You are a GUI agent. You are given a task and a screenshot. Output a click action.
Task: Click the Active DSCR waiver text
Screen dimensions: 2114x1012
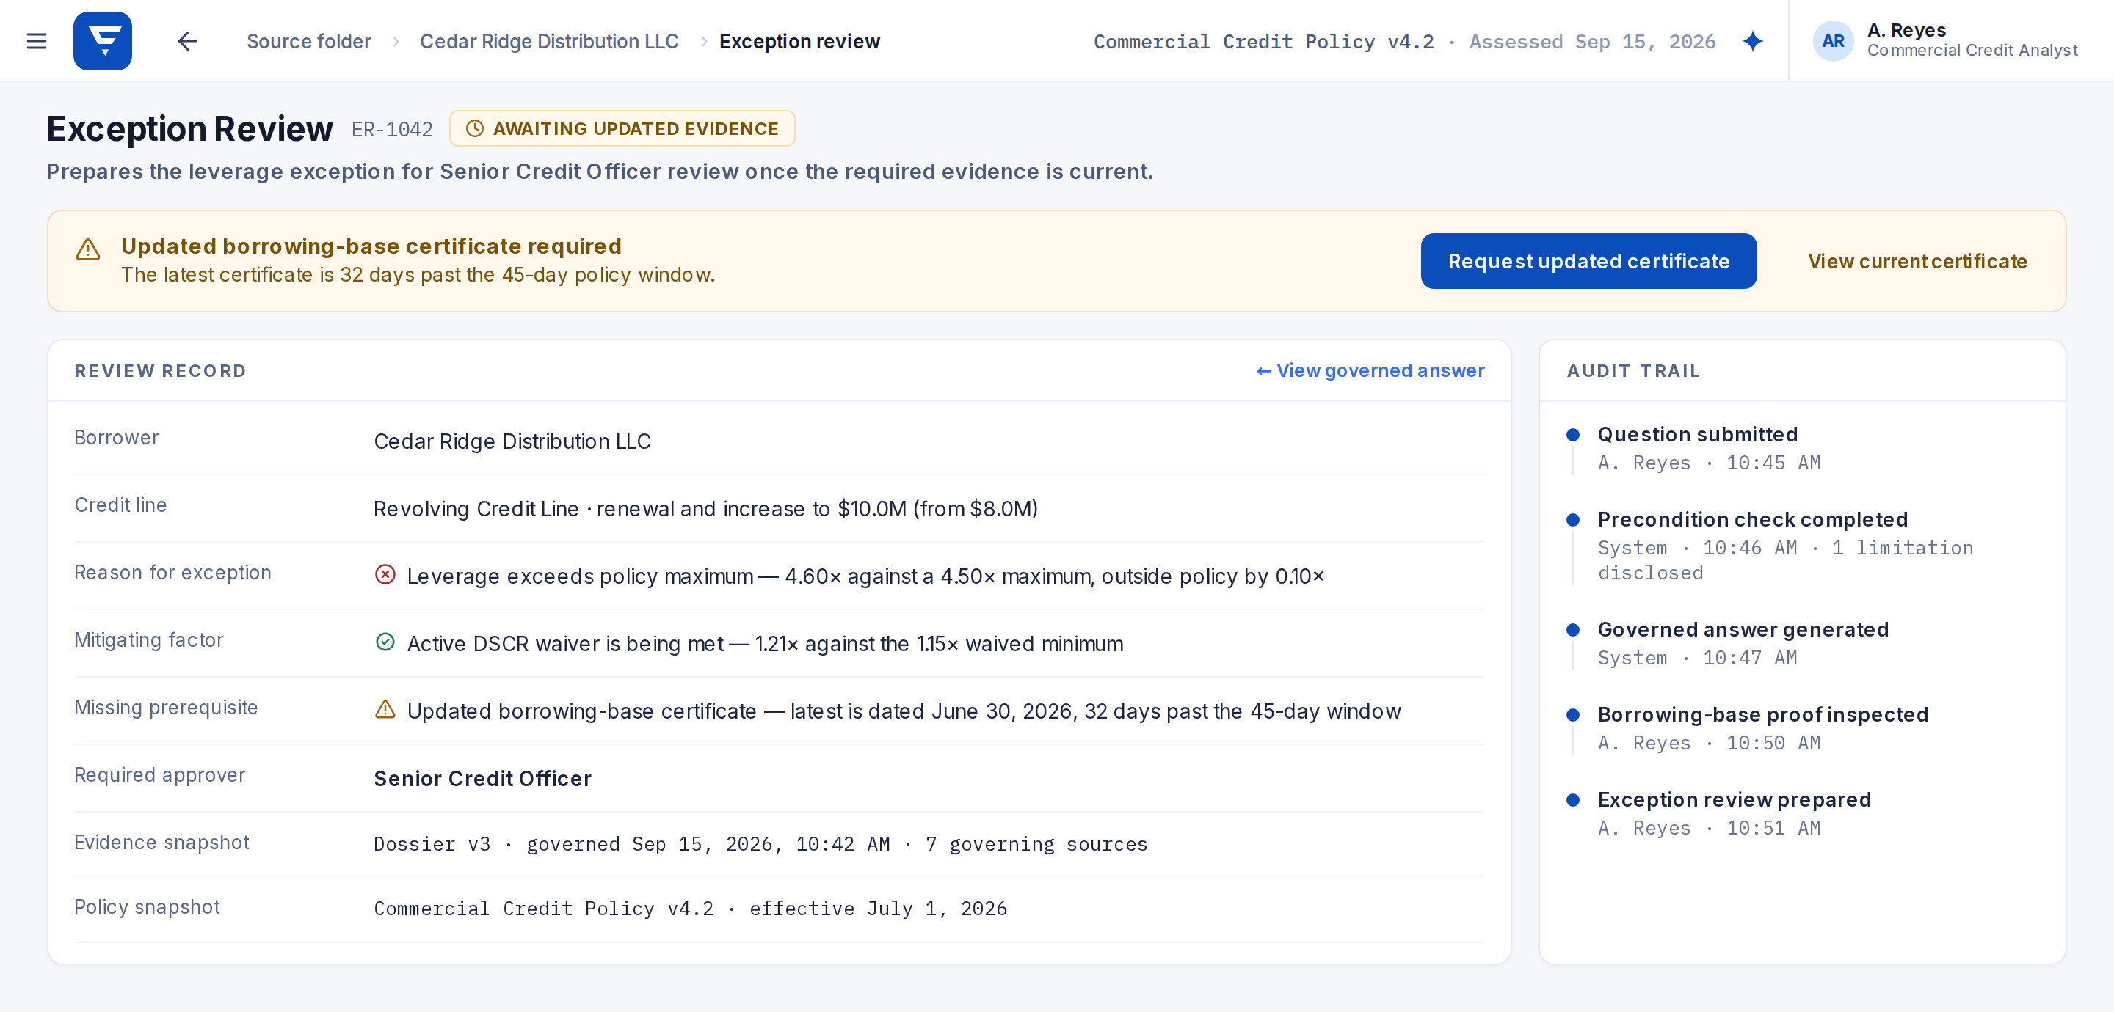[765, 644]
